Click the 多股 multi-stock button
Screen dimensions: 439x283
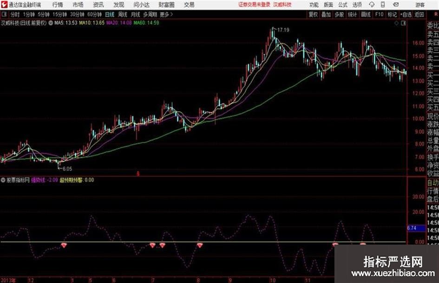339,14
